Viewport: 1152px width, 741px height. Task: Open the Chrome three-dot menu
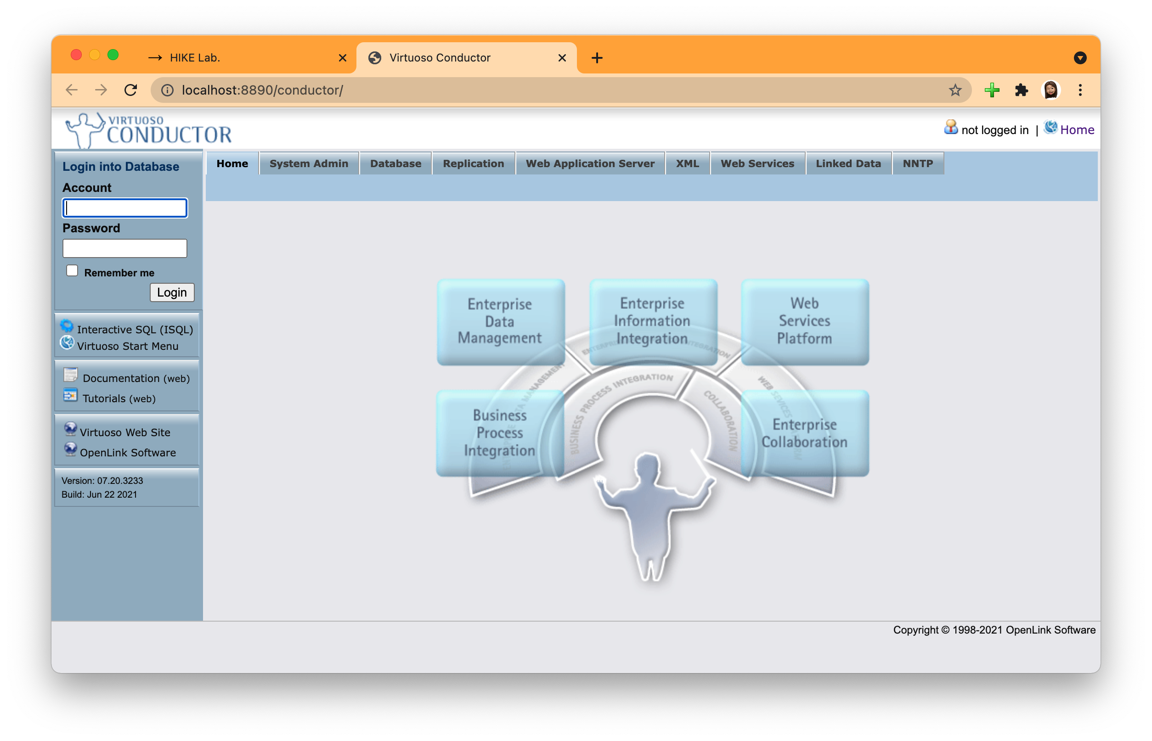coord(1080,90)
